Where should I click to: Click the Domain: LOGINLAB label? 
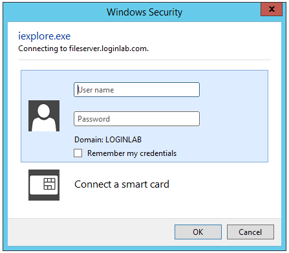tap(108, 140)
